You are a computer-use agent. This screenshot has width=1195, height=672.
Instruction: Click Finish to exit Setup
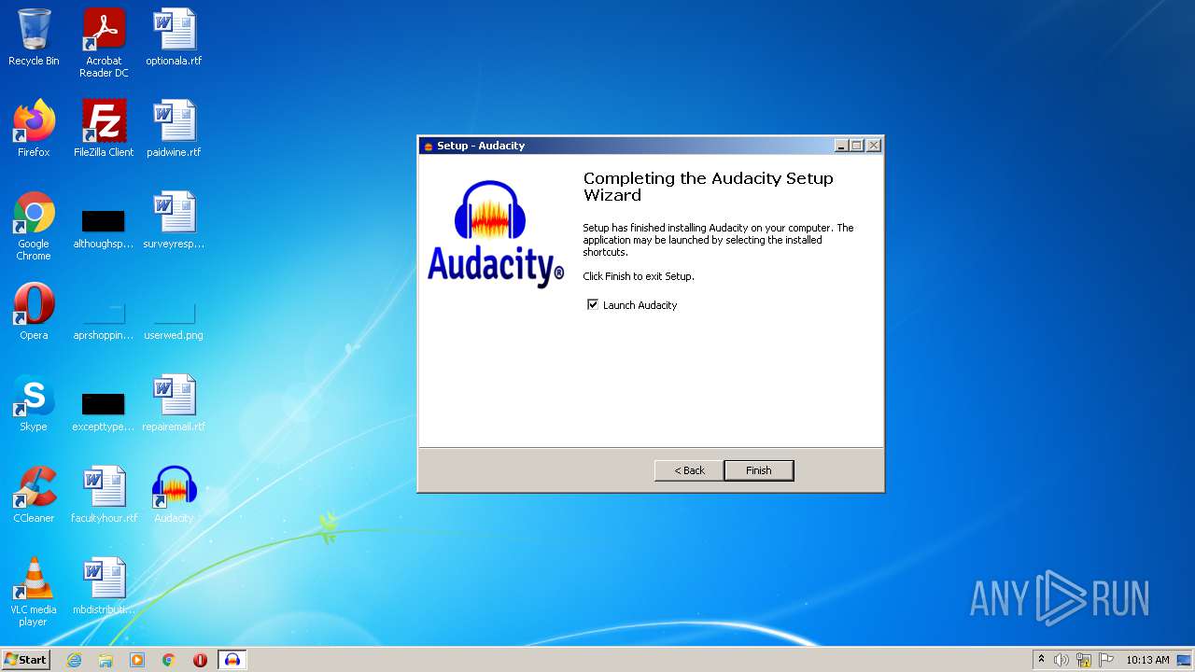click(759, 470)
